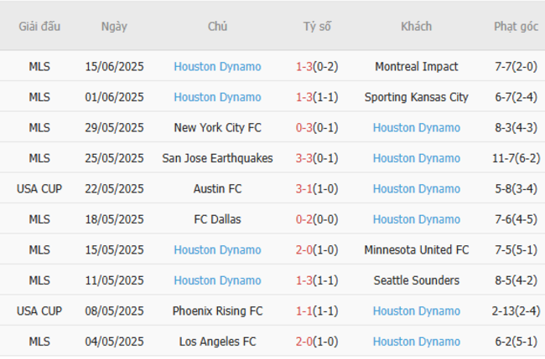Click Seattle Sounders team name
This screenshot has width=545, height=359.
(416, 280)
